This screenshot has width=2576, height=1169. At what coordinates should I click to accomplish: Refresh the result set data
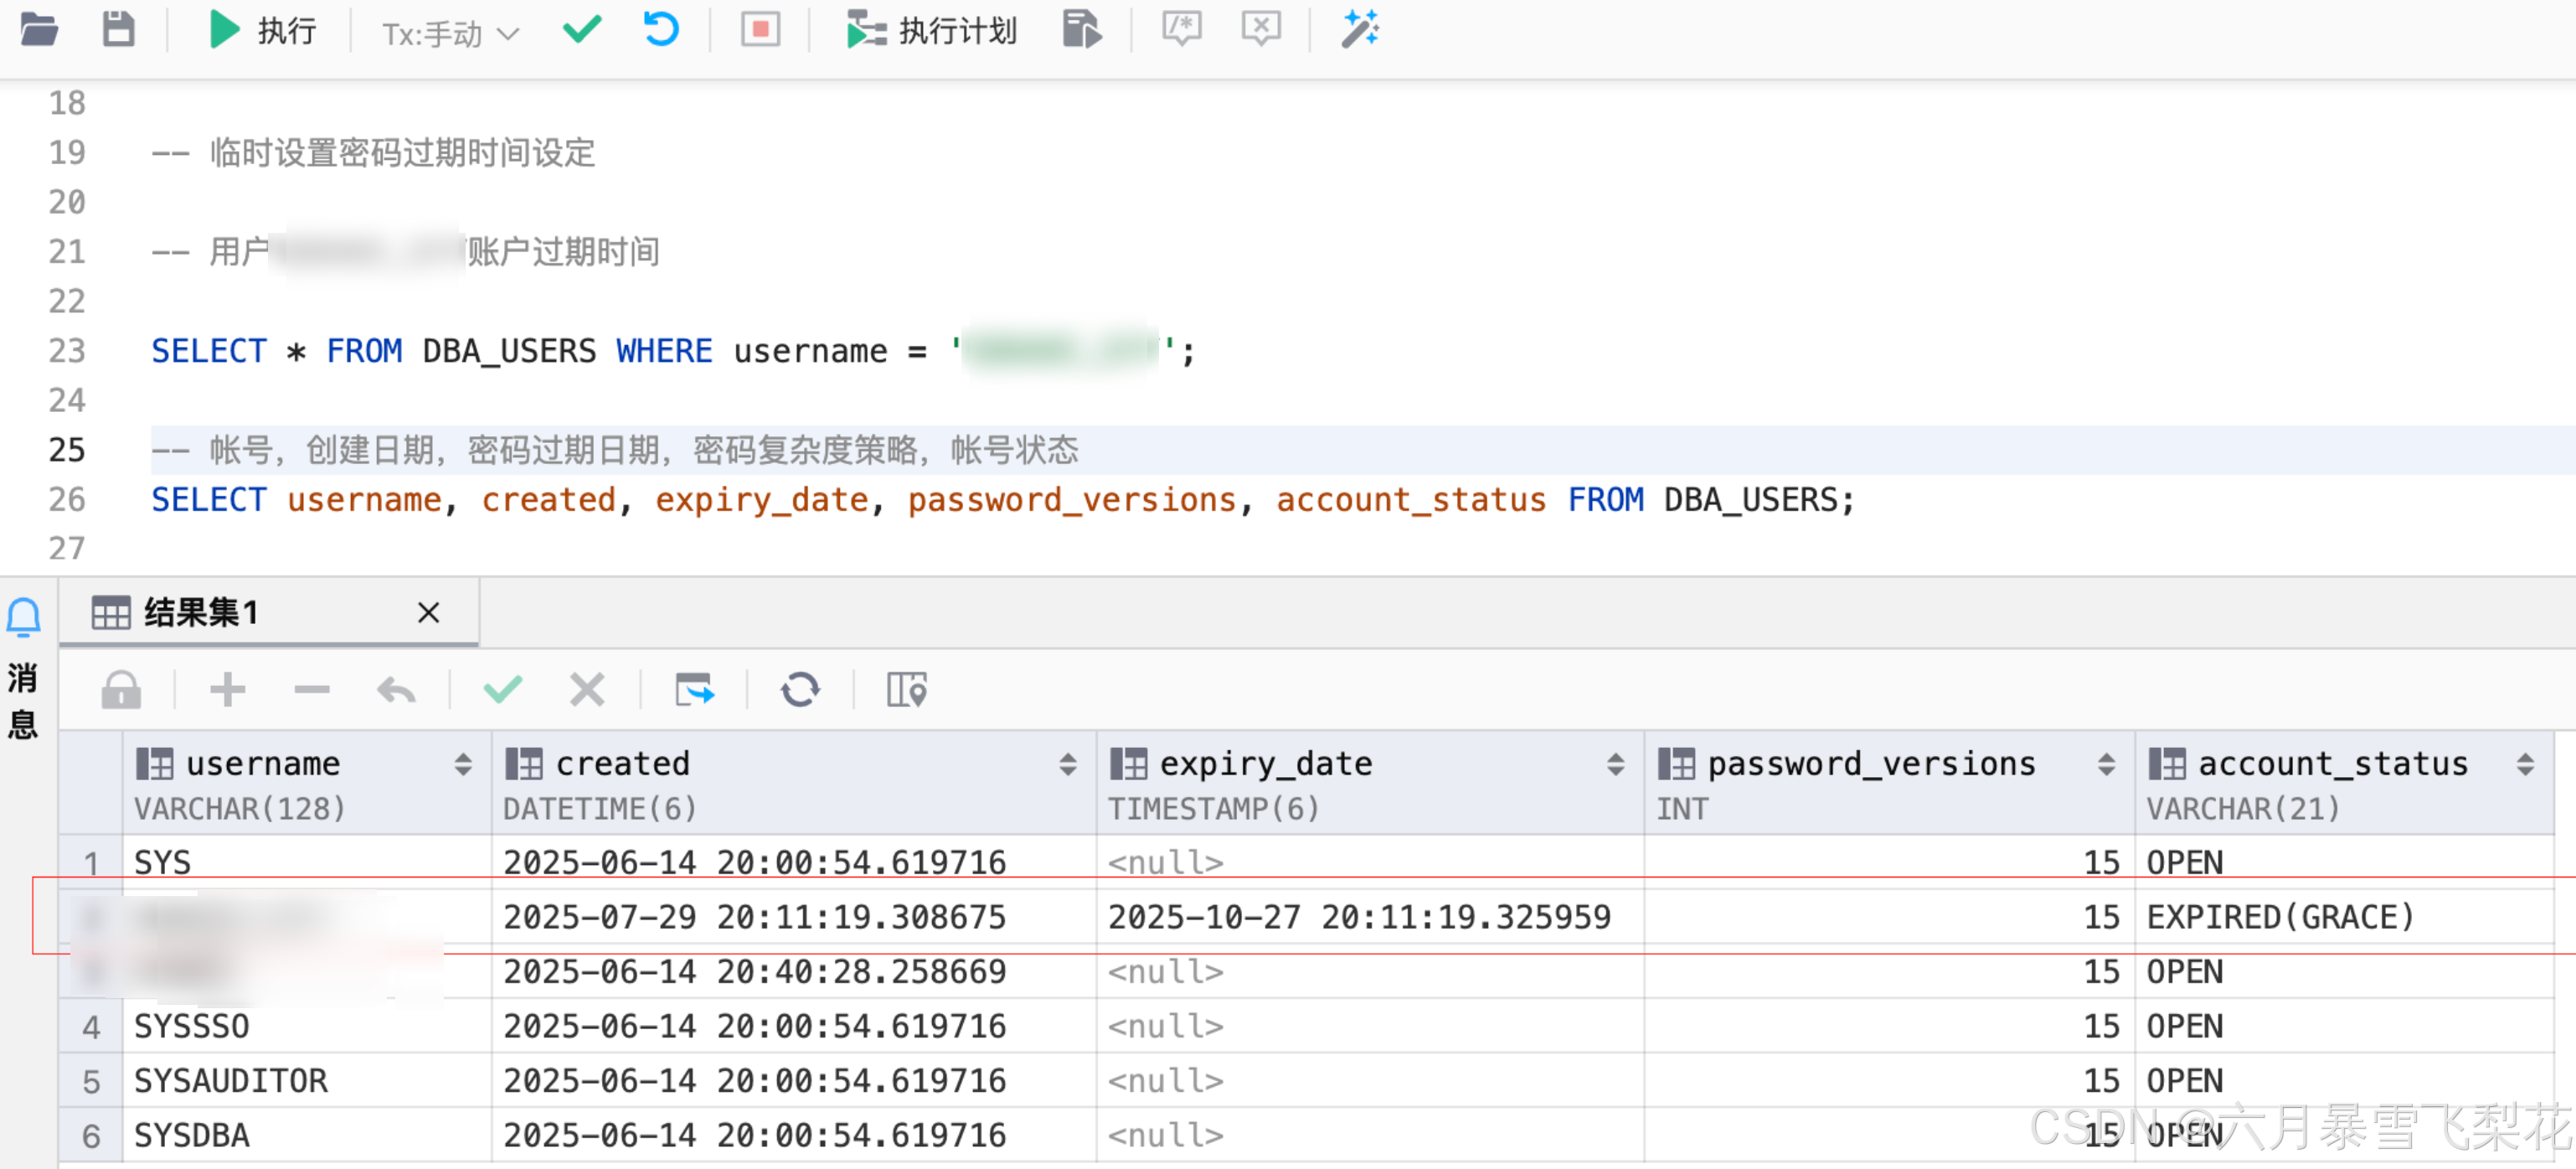click(800, 690)
